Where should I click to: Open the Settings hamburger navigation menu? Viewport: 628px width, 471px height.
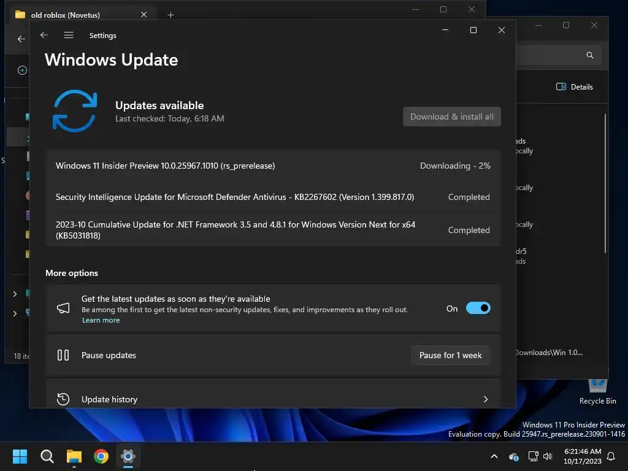click(69, 35)
